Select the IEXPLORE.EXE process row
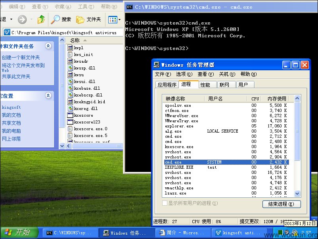 point(226,167)
